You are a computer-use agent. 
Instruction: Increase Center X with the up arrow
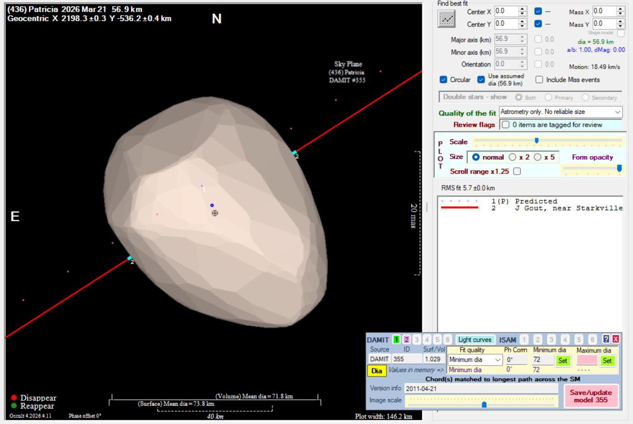click(523, 9)
